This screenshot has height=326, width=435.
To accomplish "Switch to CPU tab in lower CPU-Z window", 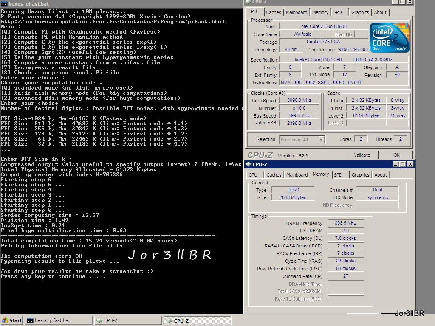I will pyautogui.click(x=253, y=174).
